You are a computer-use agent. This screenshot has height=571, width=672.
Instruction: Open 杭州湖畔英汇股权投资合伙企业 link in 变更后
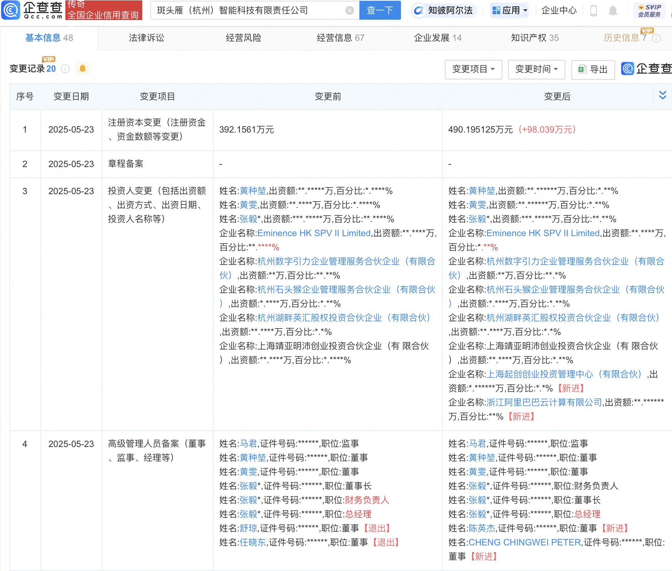573,318
